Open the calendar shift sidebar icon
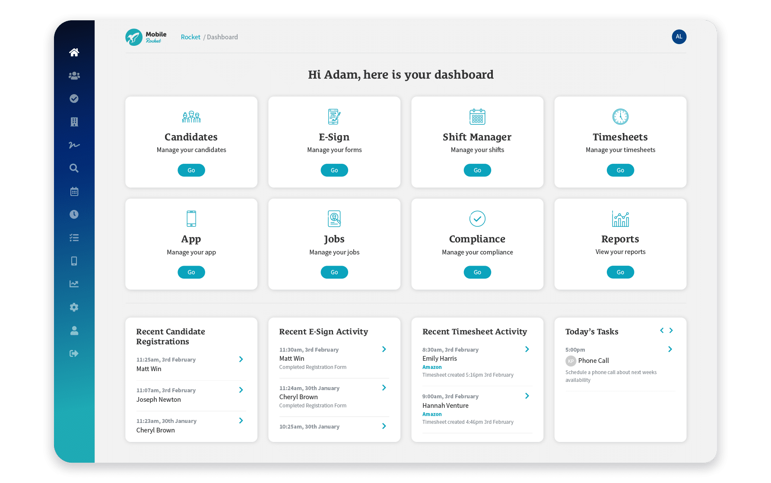Screen dimensions: 771x483 [74, 191]
